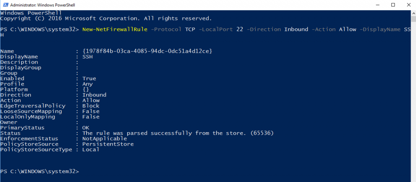Click the New-NetFirewallRule command text
This screenshot has width=416, height=182.
point(115,29)
